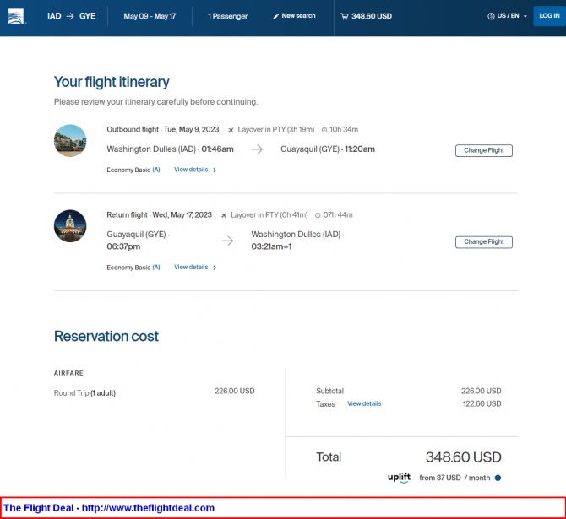Click the return fare class (A) link
Image resolution: width=566 pixels, height=519 pixels.
tap(156, 268)
